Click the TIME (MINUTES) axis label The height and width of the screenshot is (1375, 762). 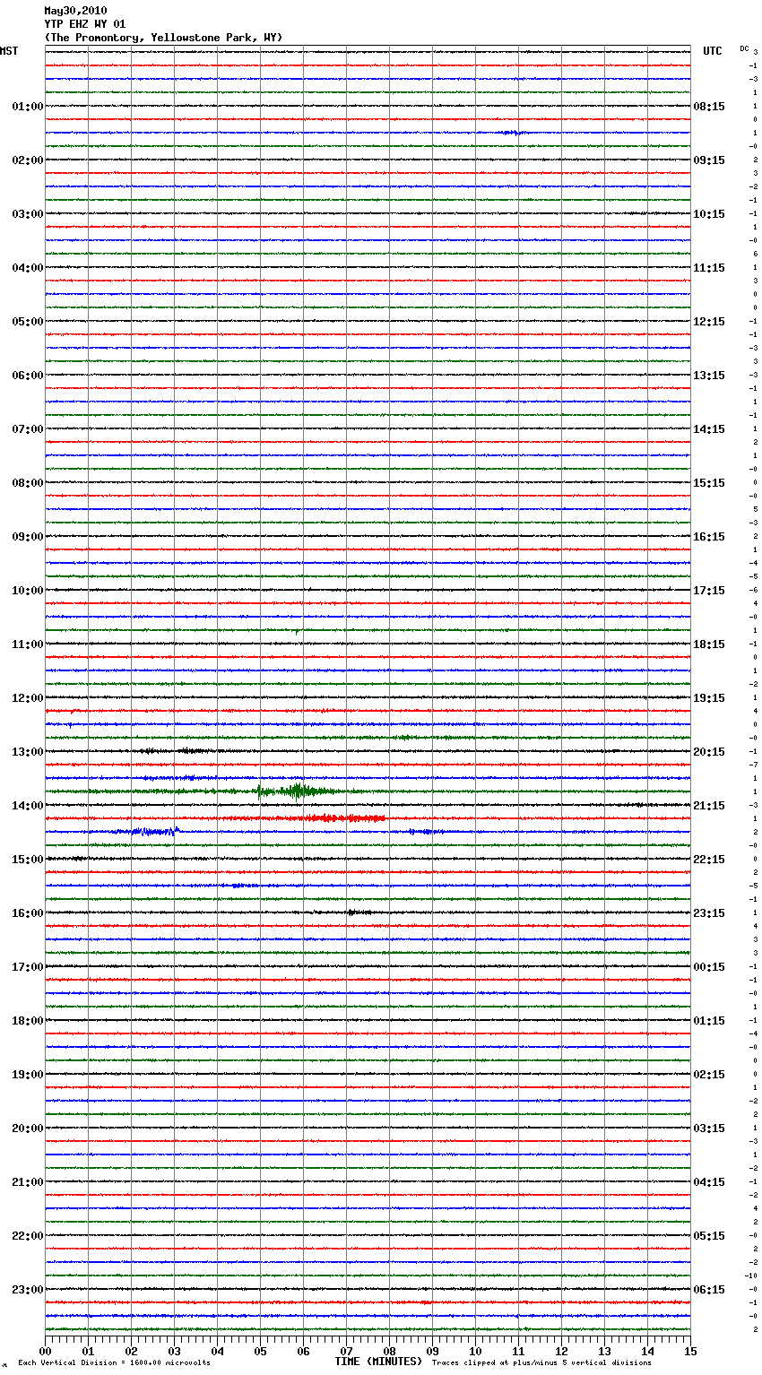pyautogui.click(x=378, y=1362)
